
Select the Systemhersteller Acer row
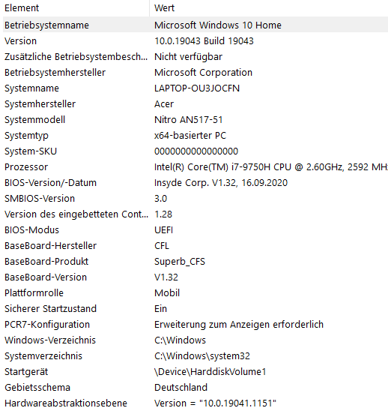click(x=195, y=103)
